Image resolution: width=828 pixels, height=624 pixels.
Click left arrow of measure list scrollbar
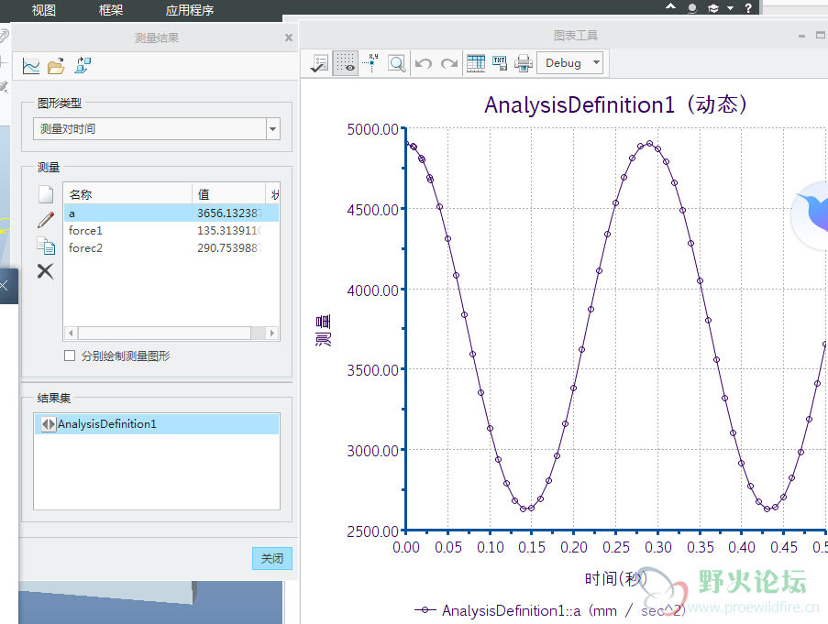(x=72, y=333)
